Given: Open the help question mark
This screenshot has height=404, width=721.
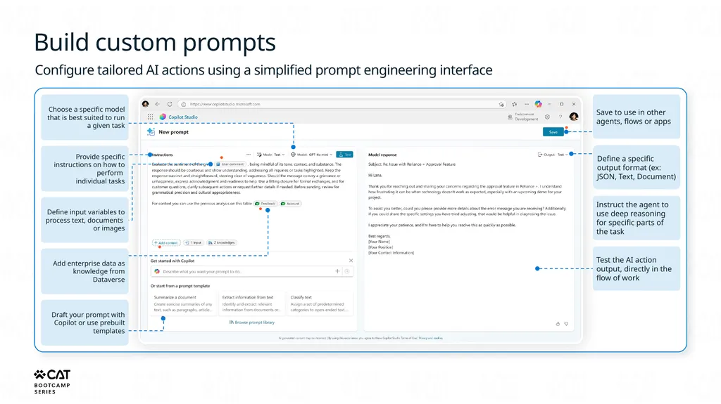Looking at the screenshot, I should 560,117.
